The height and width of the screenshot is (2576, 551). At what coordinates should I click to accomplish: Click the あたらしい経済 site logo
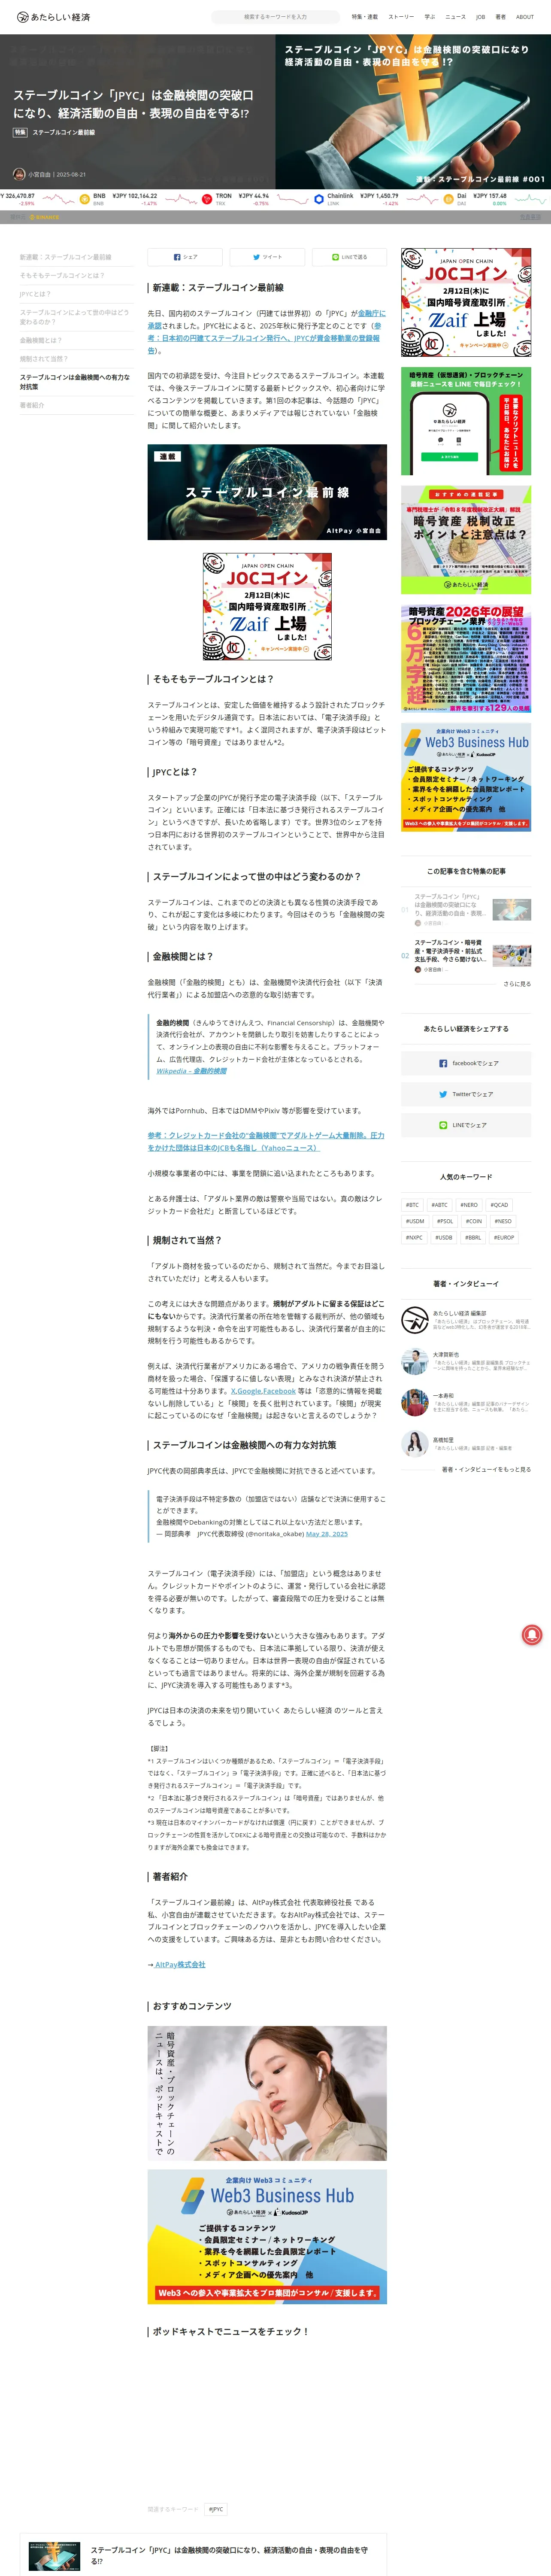54,17
